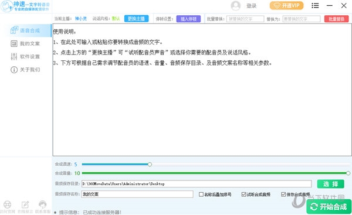Click the user avatar icon
The height and width of the screenshot is (215, 352).
pyautogui.click(x=235, y=6)
